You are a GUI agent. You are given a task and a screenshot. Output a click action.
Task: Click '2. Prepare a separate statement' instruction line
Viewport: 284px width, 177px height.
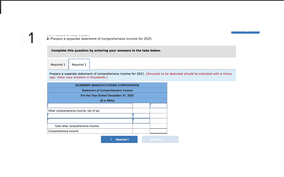(x=99, y=39)
